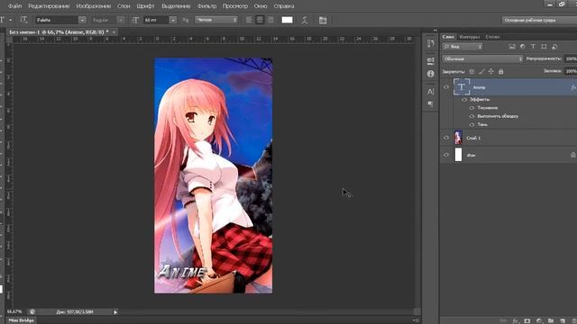
Task: Open the Info panel icon
Action: (430, 74)
